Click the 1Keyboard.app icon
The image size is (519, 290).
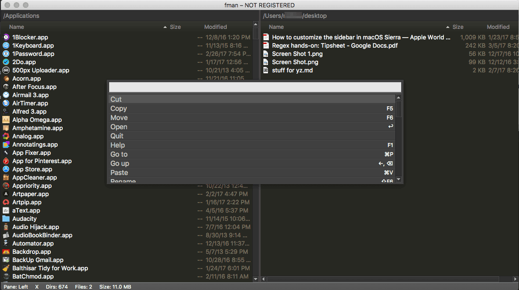click(x=6, y=45)
